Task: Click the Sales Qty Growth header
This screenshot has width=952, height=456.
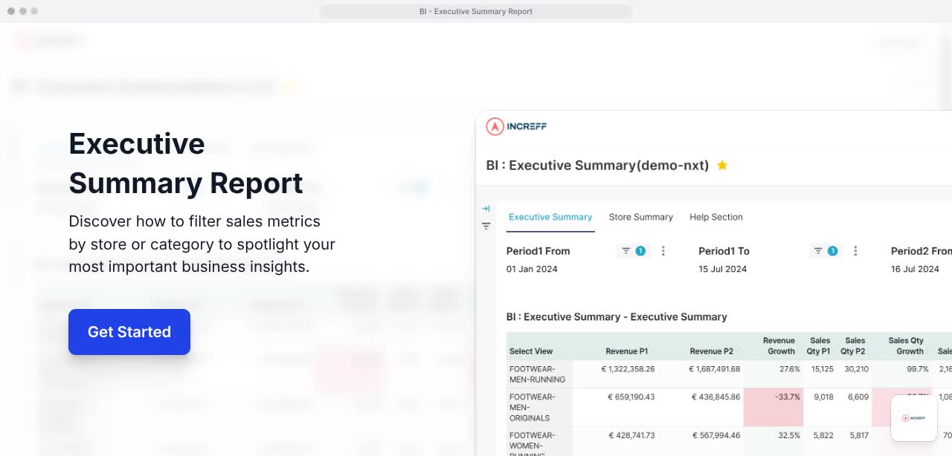Action: [906, 346]
